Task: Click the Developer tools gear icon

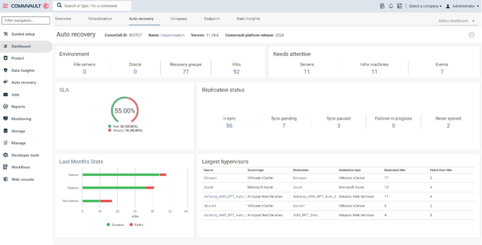Action: tap(5, 155)
